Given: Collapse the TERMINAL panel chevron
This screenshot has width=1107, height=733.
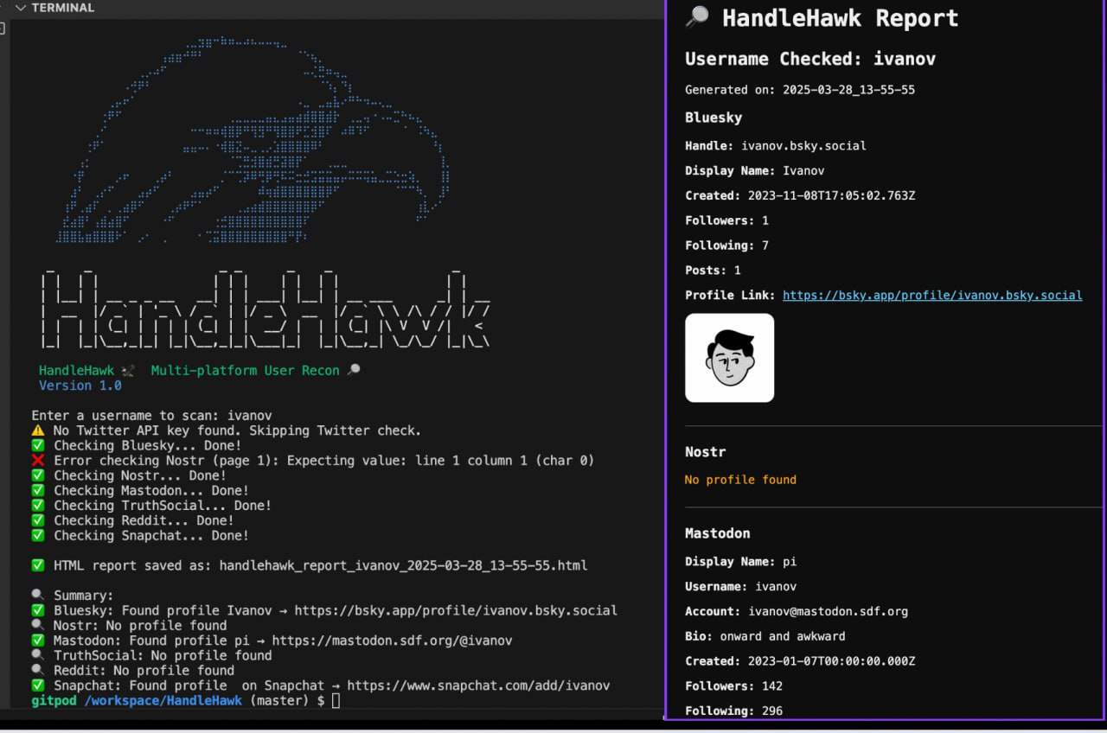Looking at the screenshot, I should pos(21,8).
